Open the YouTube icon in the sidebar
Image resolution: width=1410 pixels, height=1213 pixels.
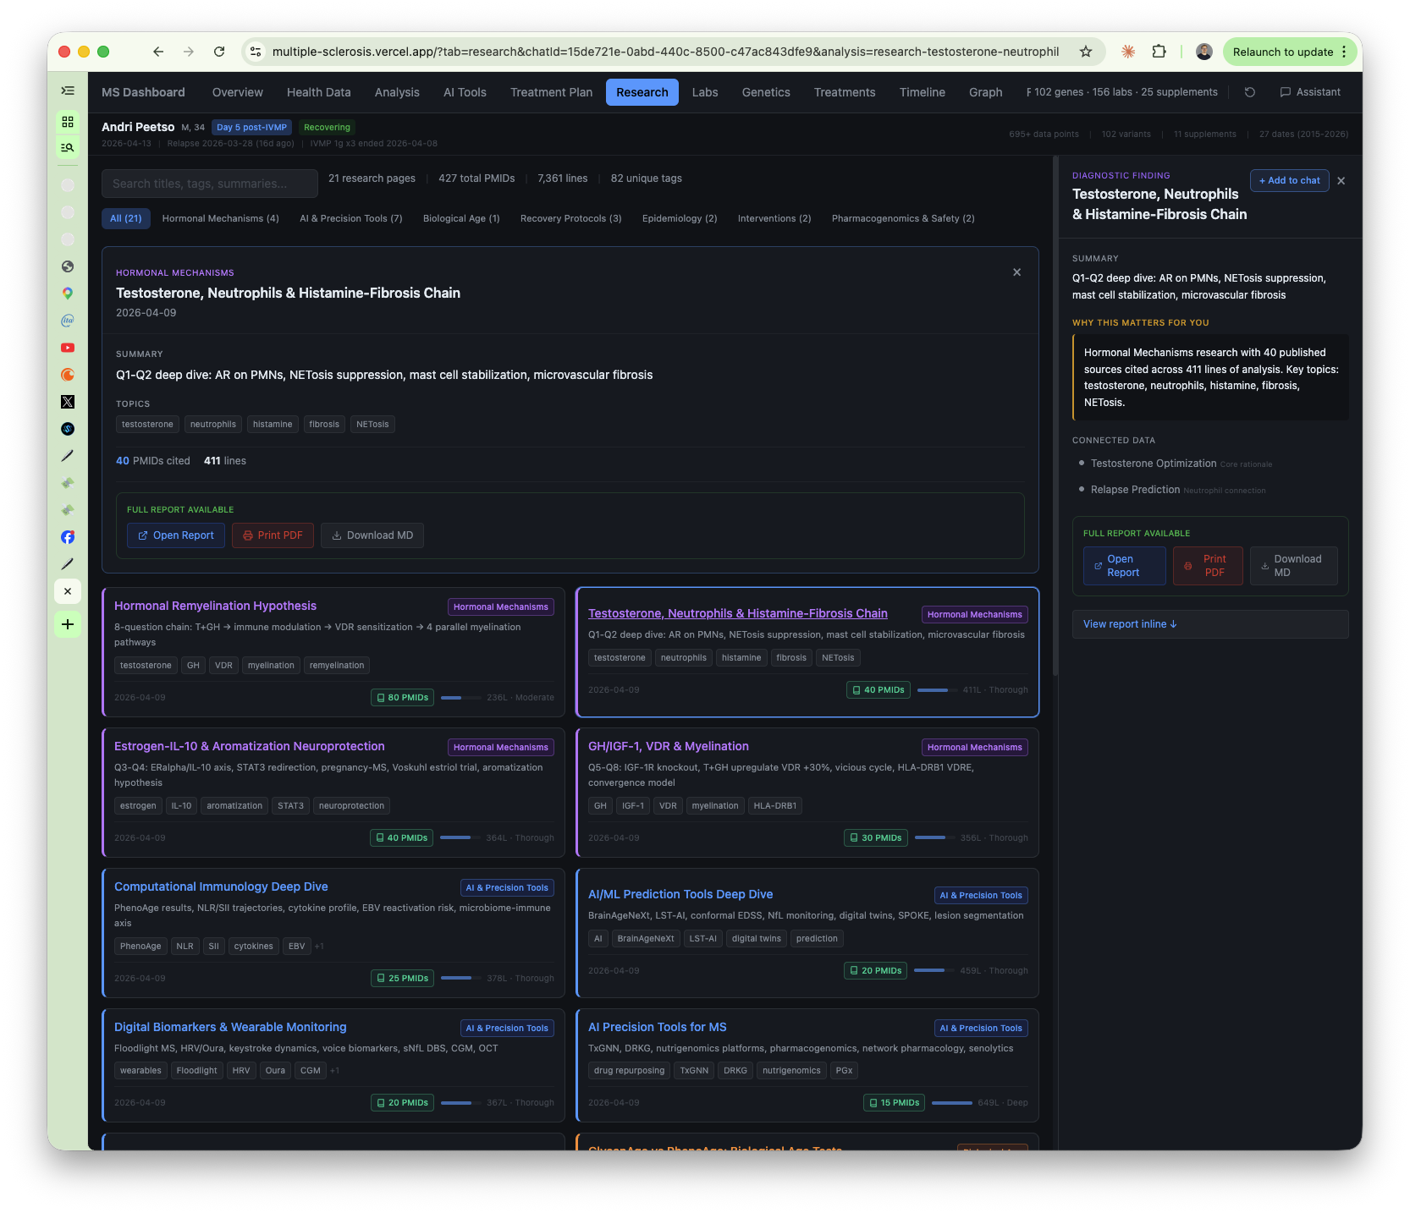pyautogui.click(x=67, y=347)
